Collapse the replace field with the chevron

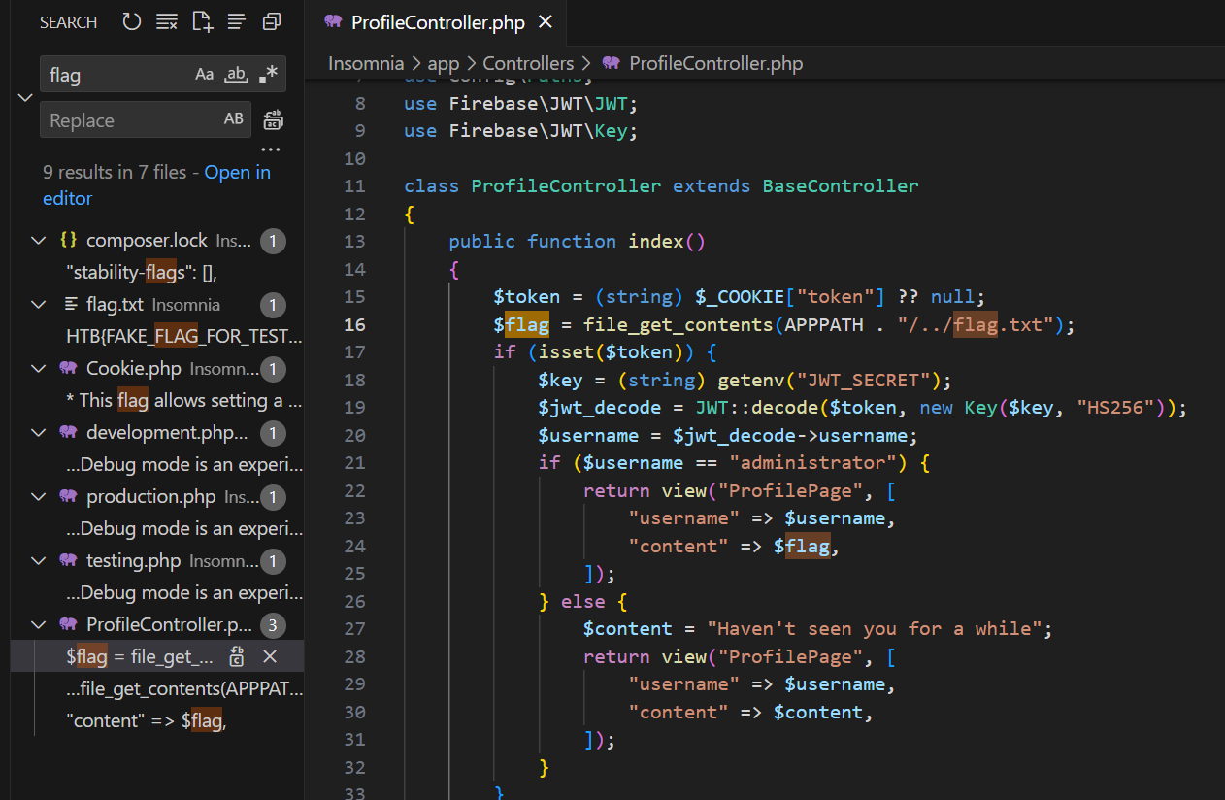[x=25, y=97]
